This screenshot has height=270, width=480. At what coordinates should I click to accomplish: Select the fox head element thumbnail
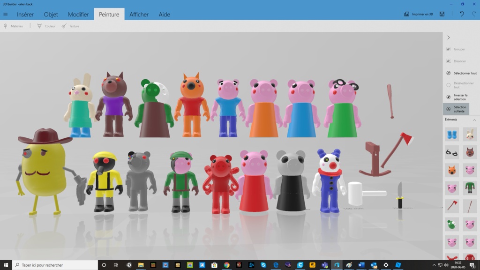452,170
